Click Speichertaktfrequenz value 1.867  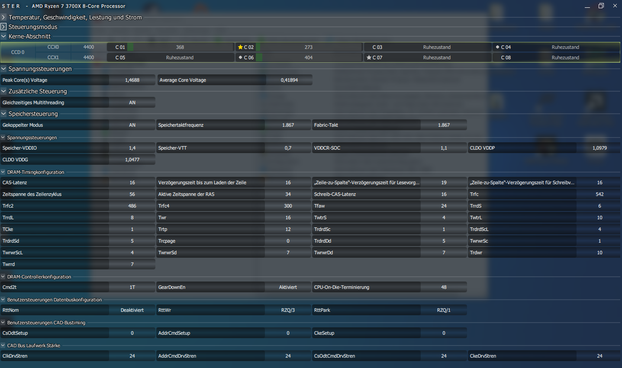[288, 125]
